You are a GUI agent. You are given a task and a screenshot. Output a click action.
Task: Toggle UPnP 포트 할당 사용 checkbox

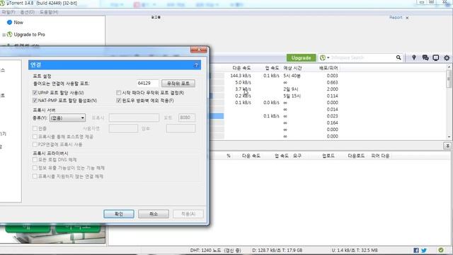click(35, 93)
